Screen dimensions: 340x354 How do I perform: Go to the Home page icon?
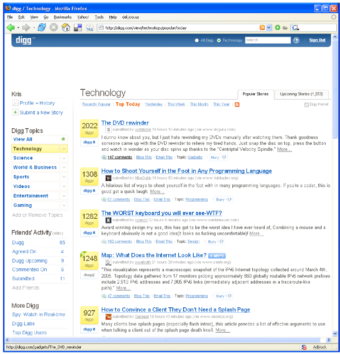(x=66, y=27)
